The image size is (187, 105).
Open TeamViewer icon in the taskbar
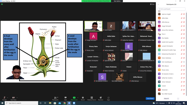[74, 103]
